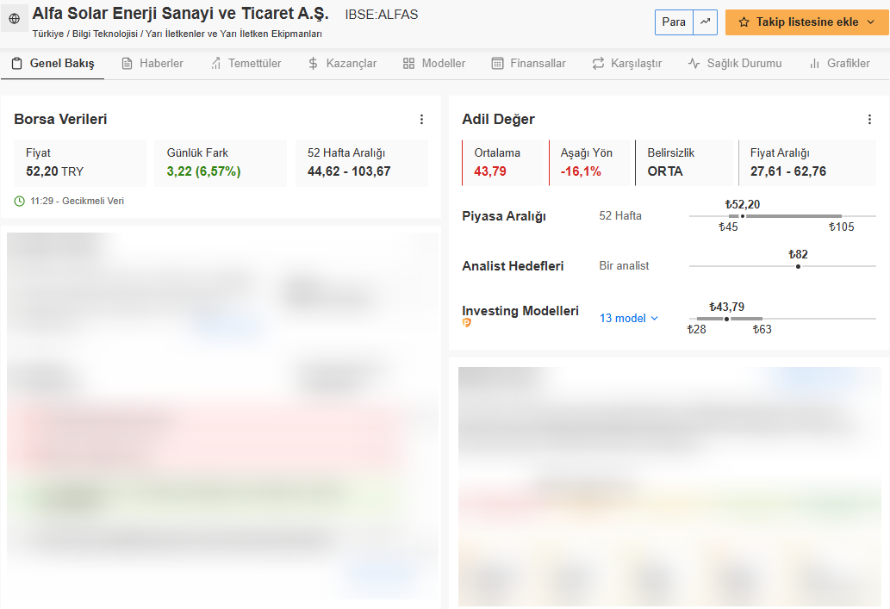Image resolution: width=890 pixels, height=609 pixels.
Task: Click the Ortalama 43,79 value
Action: tap(490, 171)
